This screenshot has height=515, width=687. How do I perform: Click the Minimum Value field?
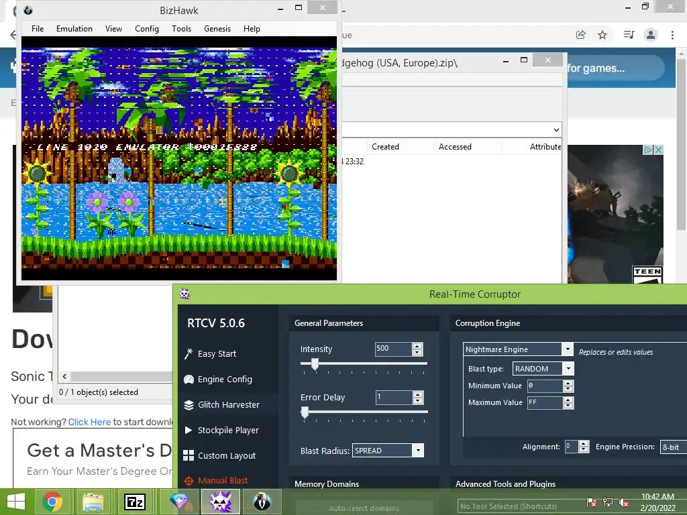(545, 386)
